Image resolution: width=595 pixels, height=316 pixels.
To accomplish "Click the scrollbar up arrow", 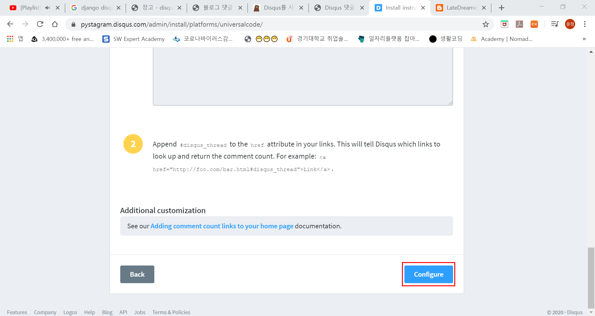I will 591,52.
